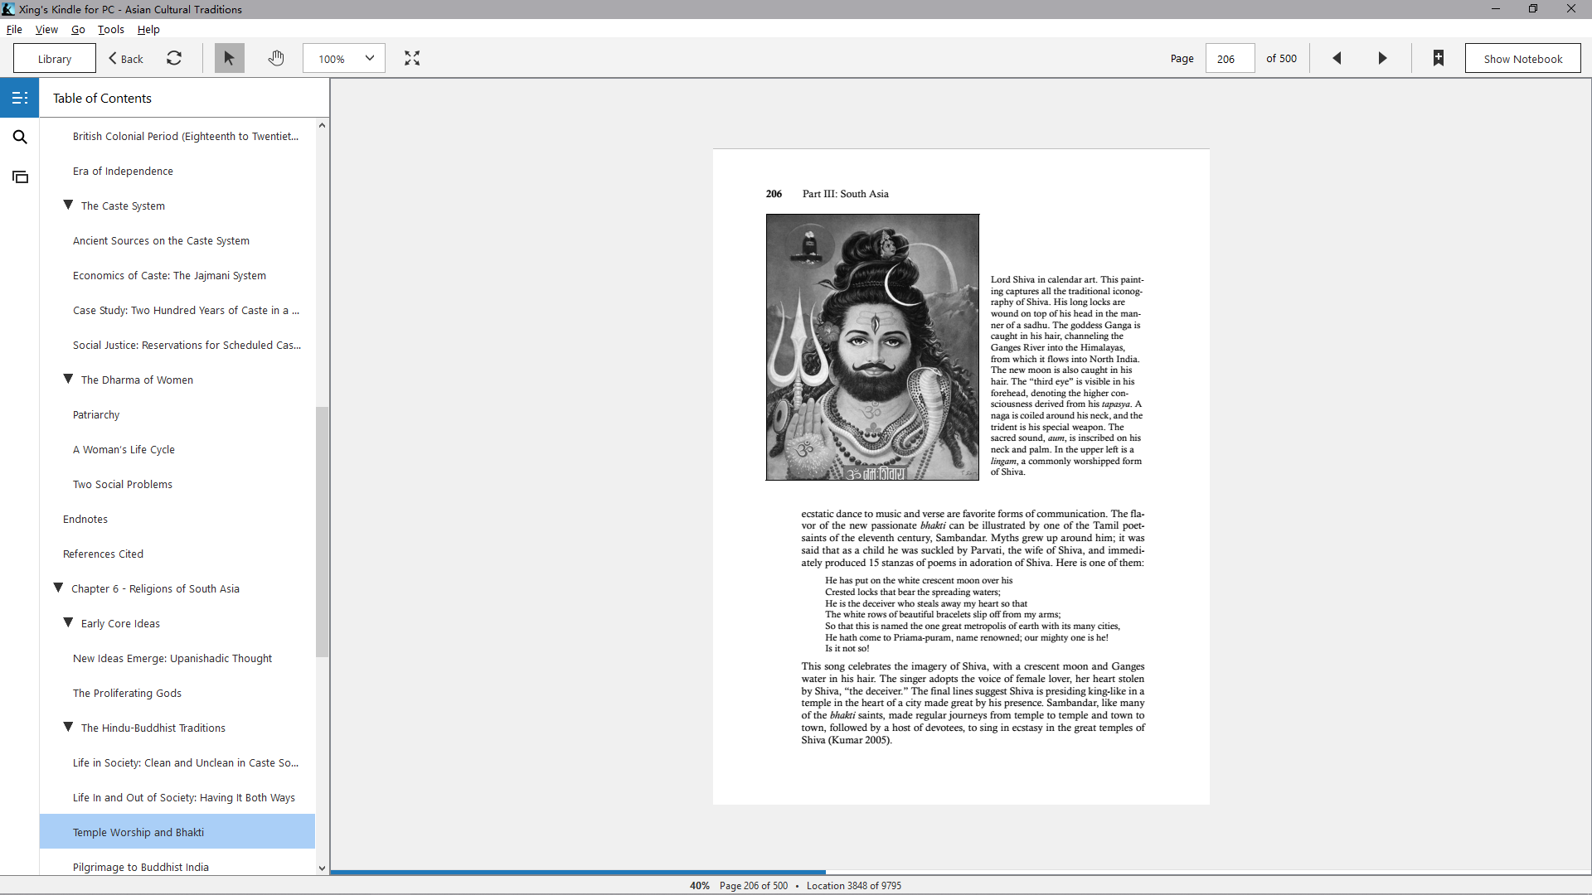Go to Social Justice: Reservations entry
This screenshot has width=1592, height=895.
[x=187, y=345]
